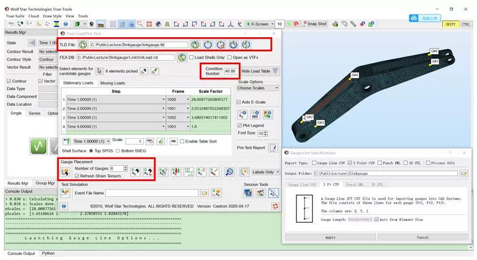Open Choose Scales dropdown
This screenshot has width=477, height=260.
coord(257,88)
